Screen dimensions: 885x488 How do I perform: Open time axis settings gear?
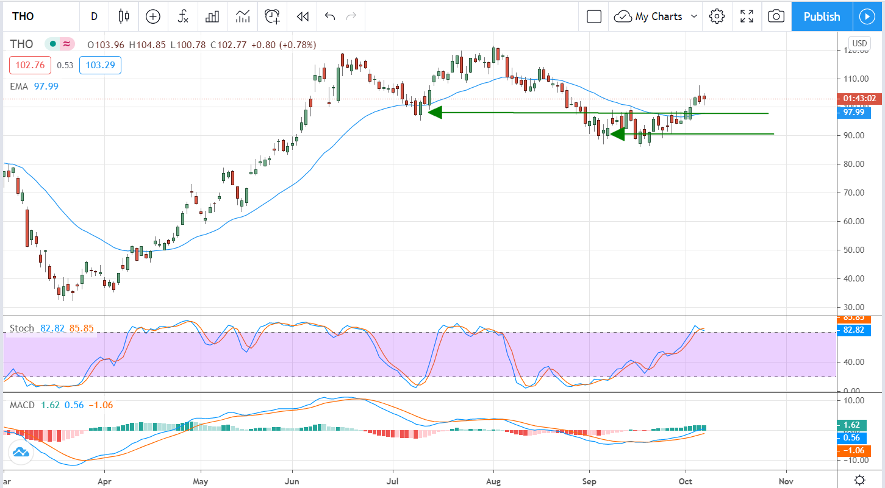859,479
